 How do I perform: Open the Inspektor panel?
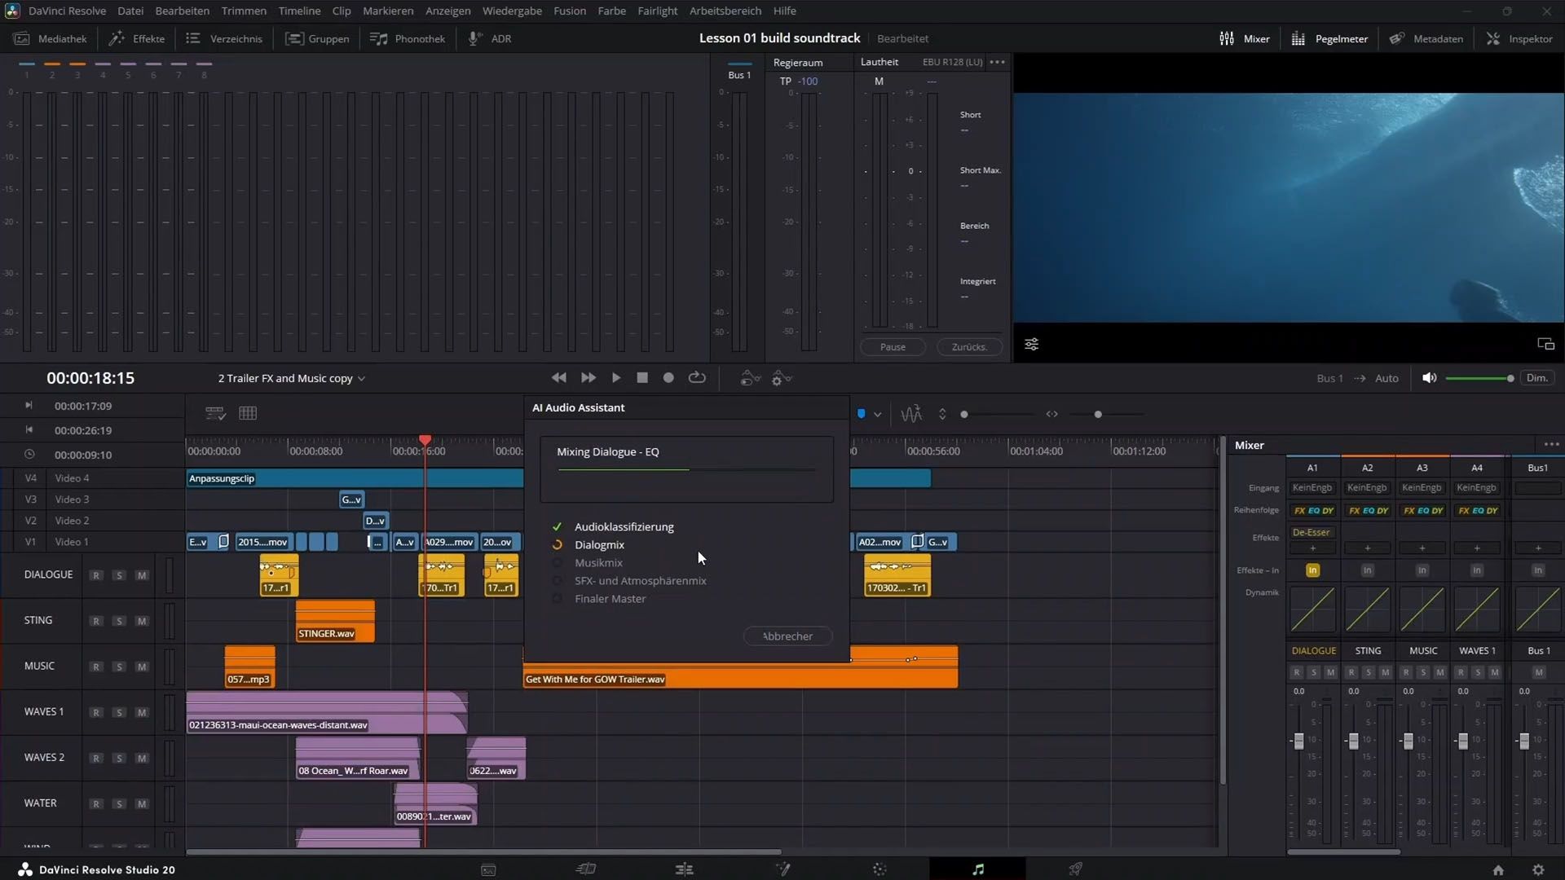click(x=1520, y=38)
